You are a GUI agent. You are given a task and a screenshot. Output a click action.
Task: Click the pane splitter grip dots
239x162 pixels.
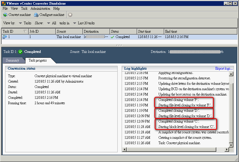coord(119,45)
